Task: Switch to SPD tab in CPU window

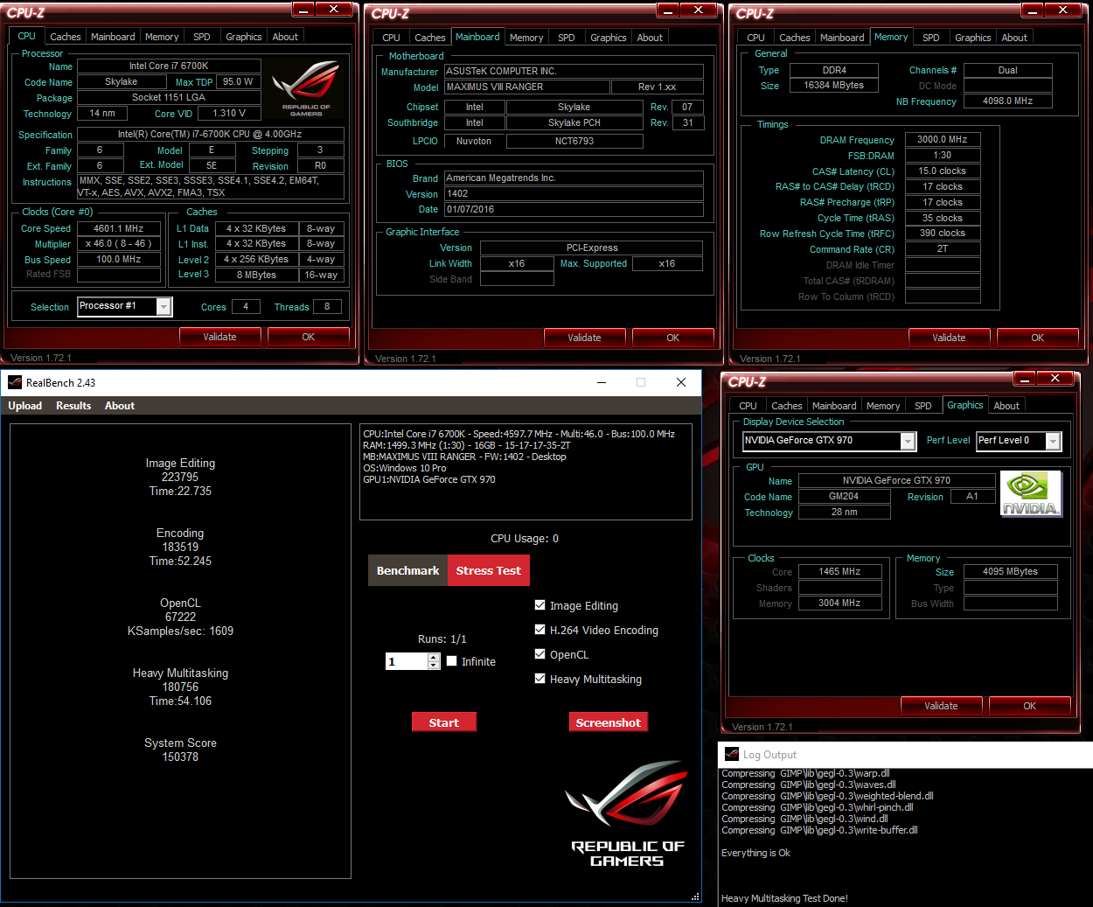Action: (202, 37)
